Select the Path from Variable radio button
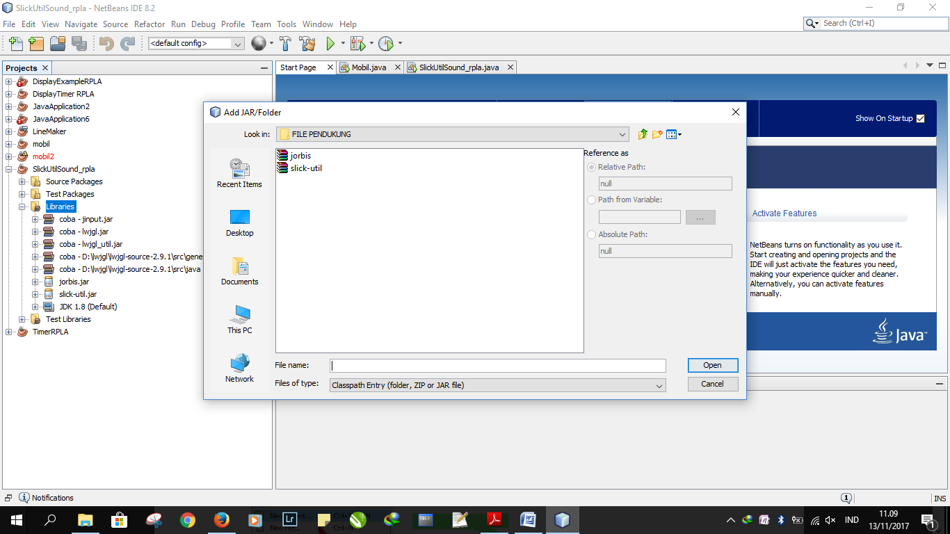Image resolution: width=950 pixels, height=534 pixels. point(591,200)
